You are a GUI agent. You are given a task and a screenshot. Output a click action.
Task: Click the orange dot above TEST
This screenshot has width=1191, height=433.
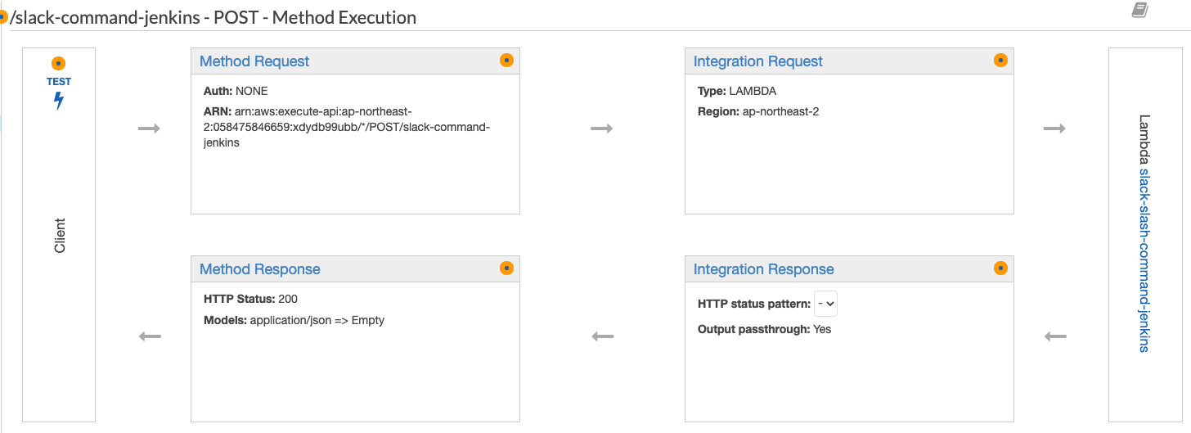coord(58,64)
